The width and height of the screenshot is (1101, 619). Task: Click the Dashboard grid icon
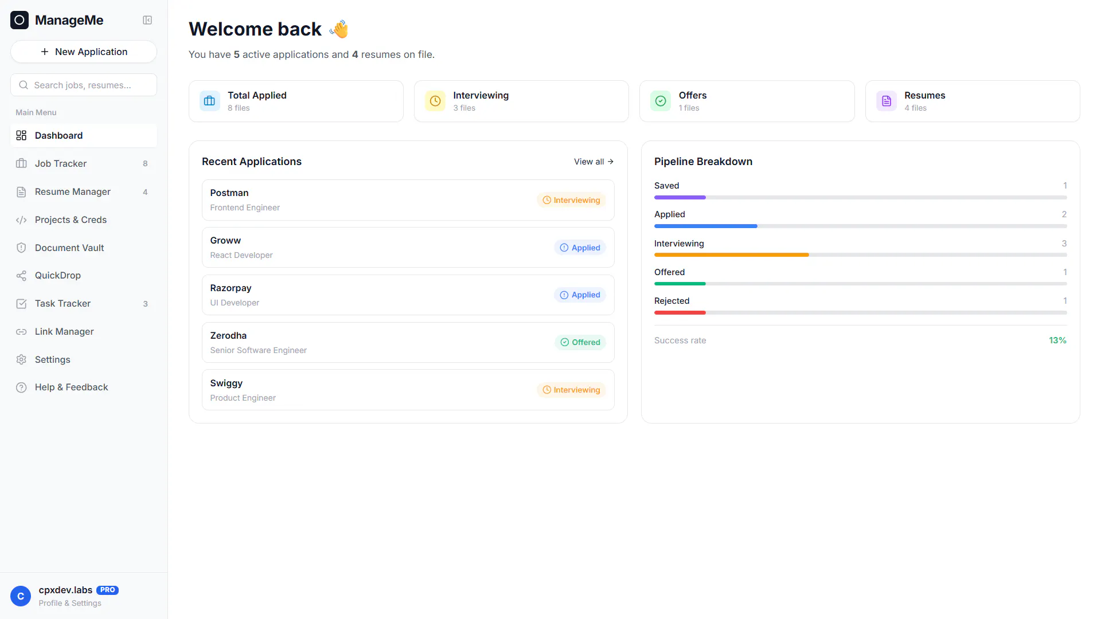click(21, 135)
